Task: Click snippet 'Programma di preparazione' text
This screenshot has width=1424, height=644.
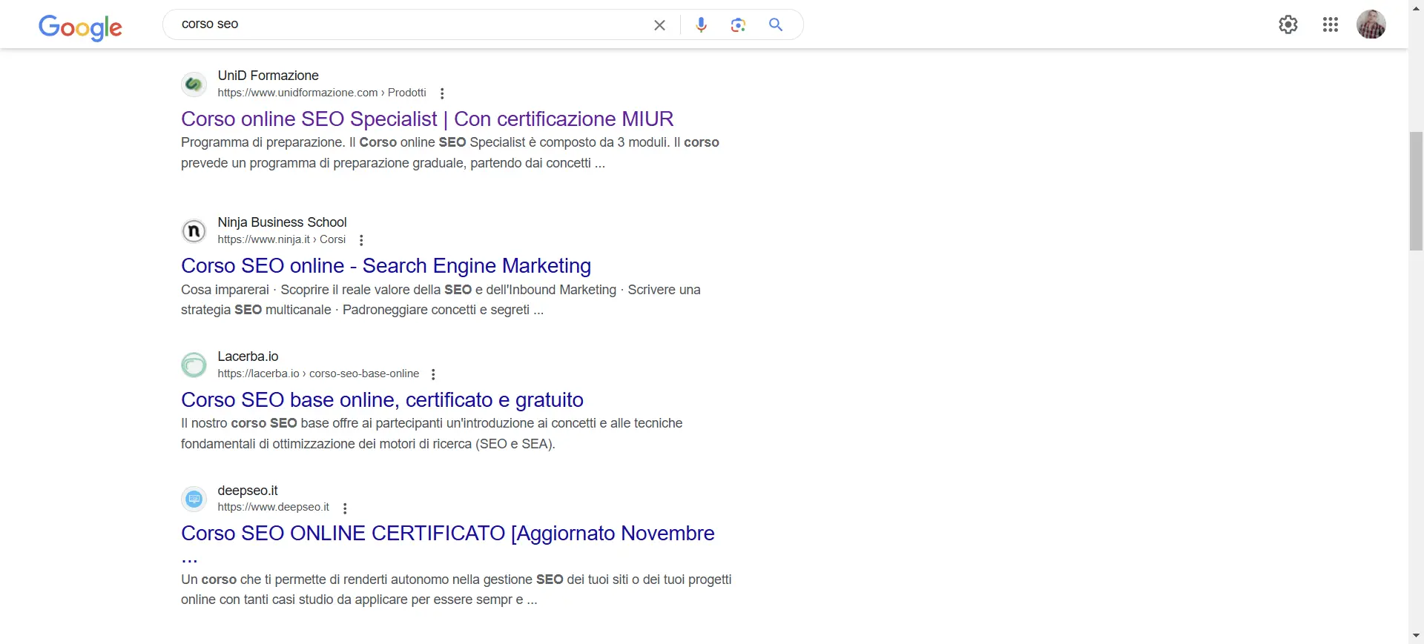Action: 450,153
